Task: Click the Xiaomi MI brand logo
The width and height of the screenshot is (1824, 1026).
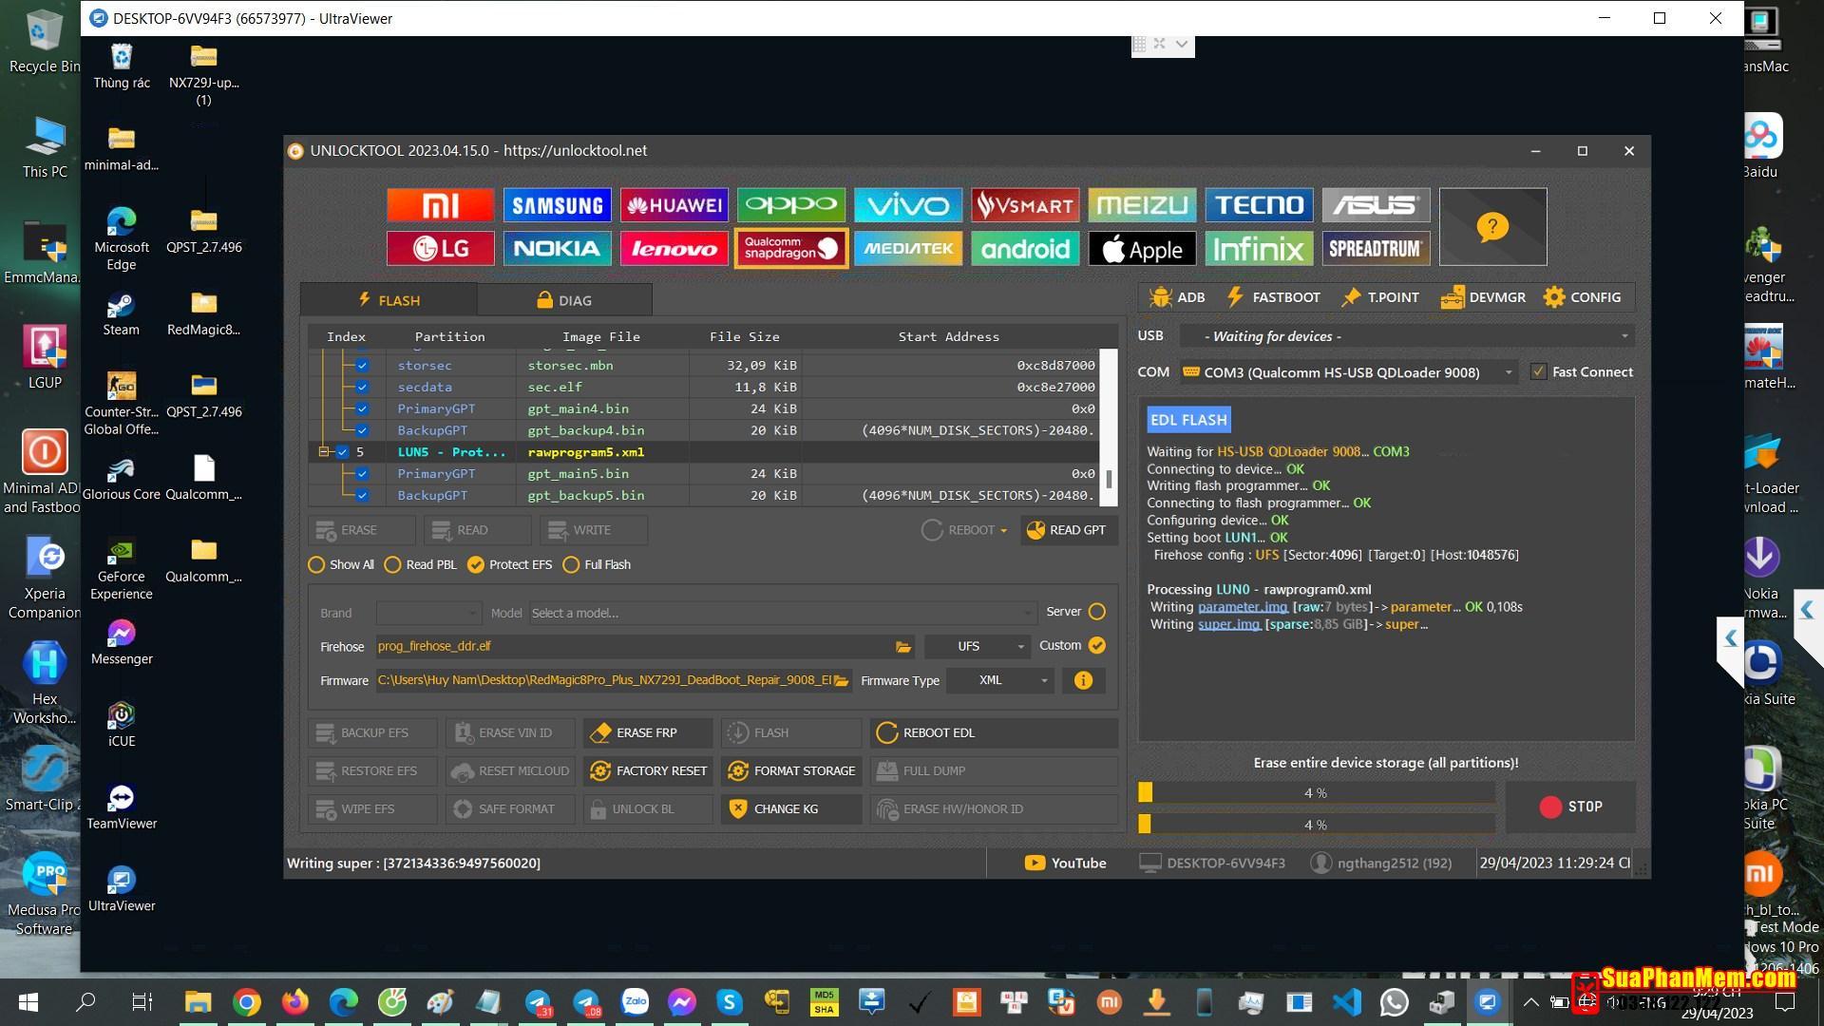Action: pyautogui.click(x=440, y=205)
